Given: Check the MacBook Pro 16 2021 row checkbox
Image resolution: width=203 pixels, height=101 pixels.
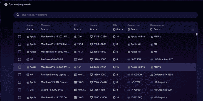Looking at the screenshot, I should 19,37.
